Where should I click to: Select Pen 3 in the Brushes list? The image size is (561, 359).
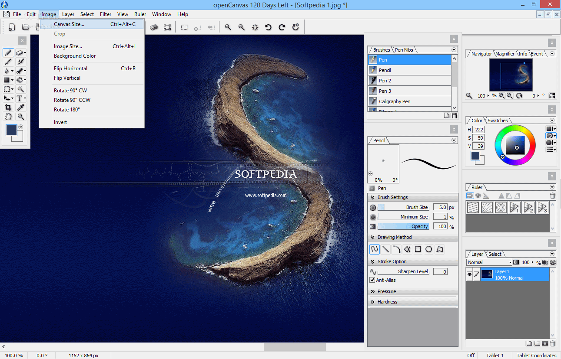410,91
